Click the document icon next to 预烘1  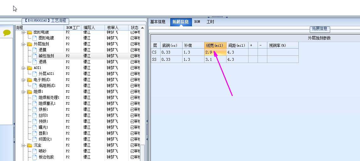coord(35,122)
